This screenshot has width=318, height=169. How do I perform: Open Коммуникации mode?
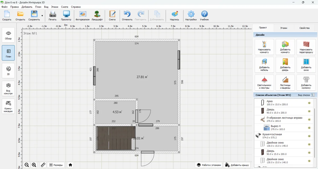tap(8, 106)
